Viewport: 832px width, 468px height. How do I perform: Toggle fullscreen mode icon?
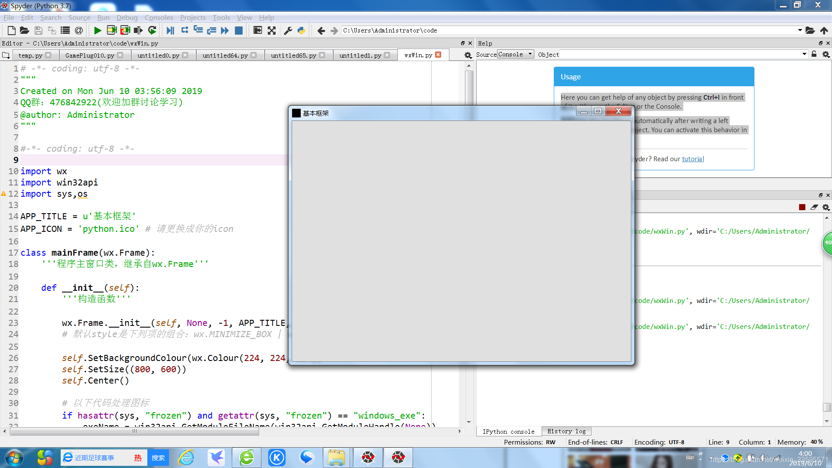click(272, 30)
